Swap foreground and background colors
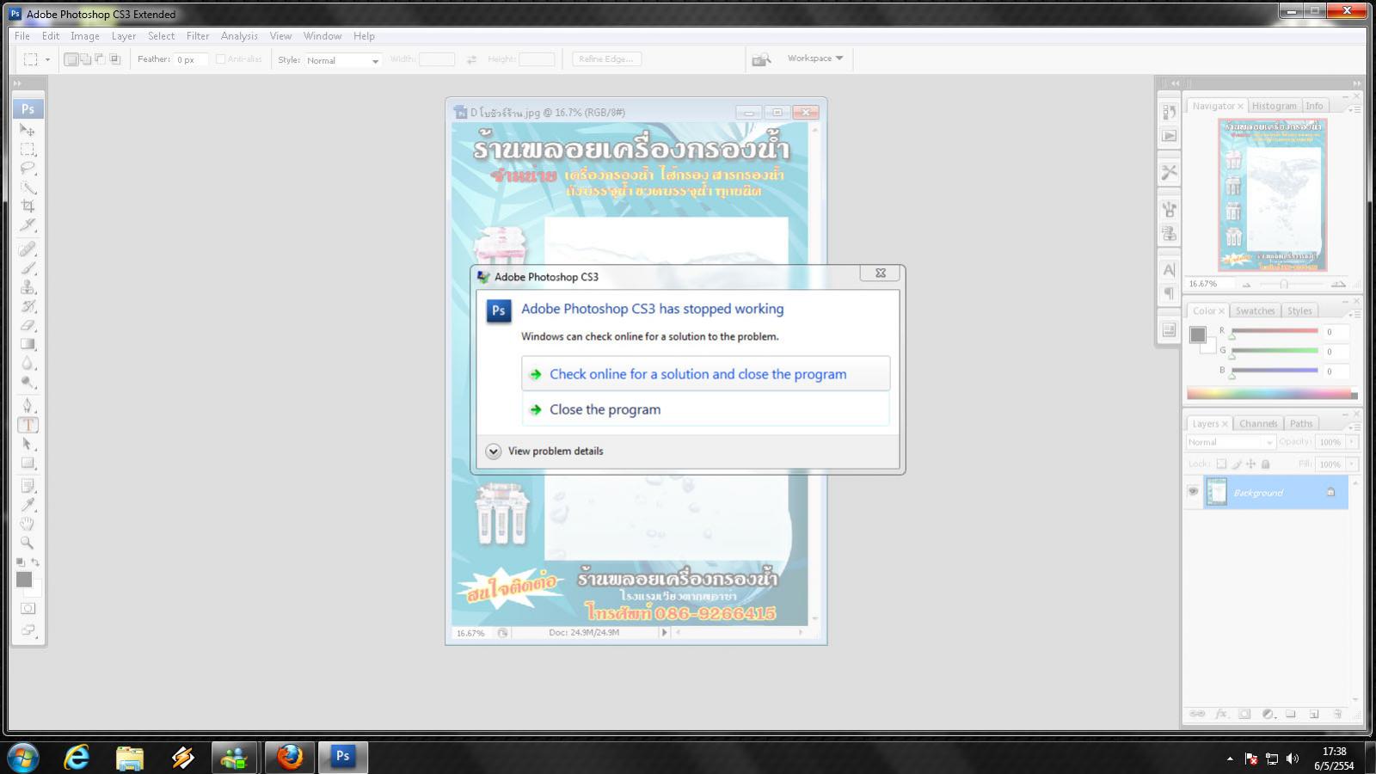 35,562
